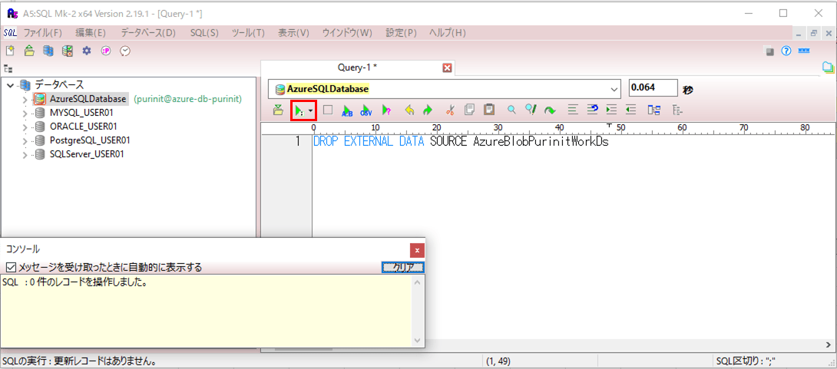
Task: Close the コンソール panel
Action: (x=417, y=251)
